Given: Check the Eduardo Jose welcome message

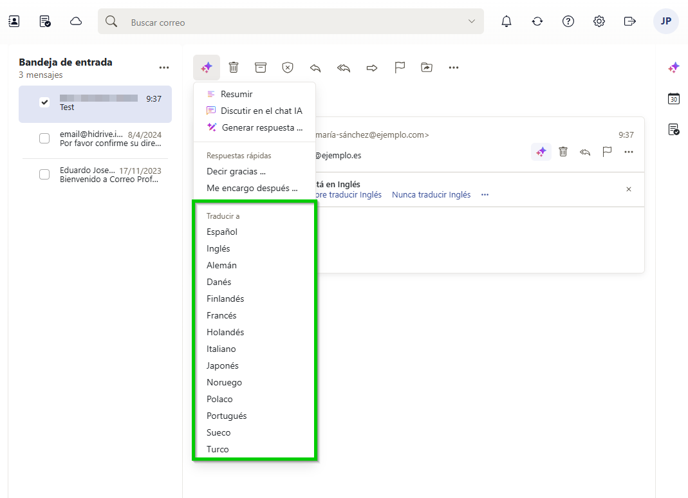Looking at the screenshot, I should (x=44, y=174).
